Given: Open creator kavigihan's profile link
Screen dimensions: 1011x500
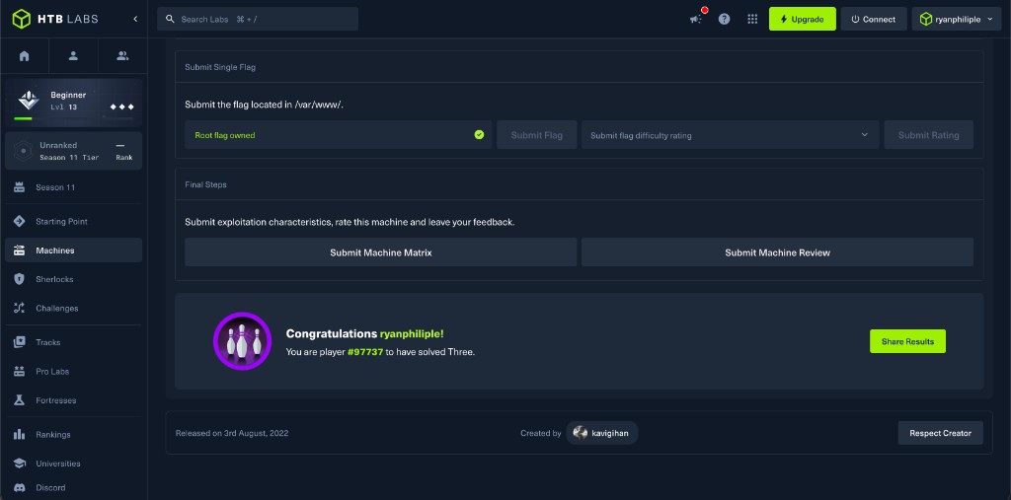Looking at the screenshot, I should coord(601,433).
